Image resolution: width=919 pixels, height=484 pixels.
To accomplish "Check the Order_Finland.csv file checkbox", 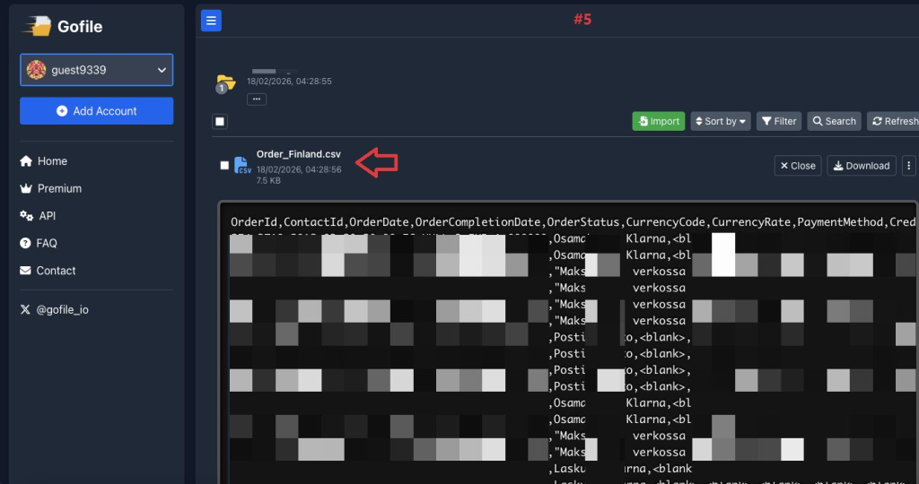I will click(224, 166).
